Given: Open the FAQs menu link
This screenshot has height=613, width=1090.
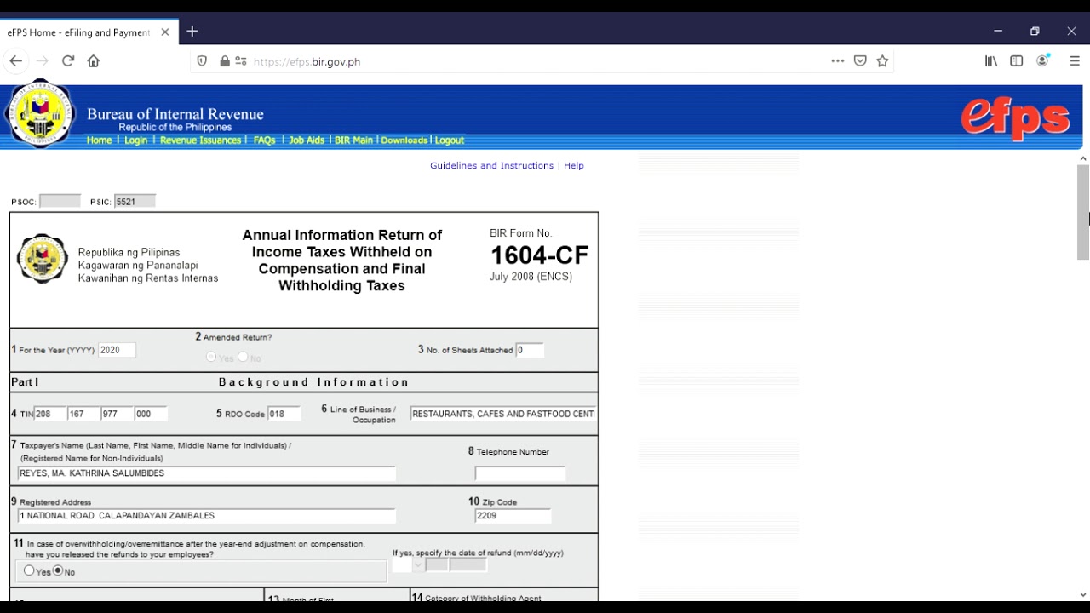Looking at the screenshot, I should click(x=264, y=140).
